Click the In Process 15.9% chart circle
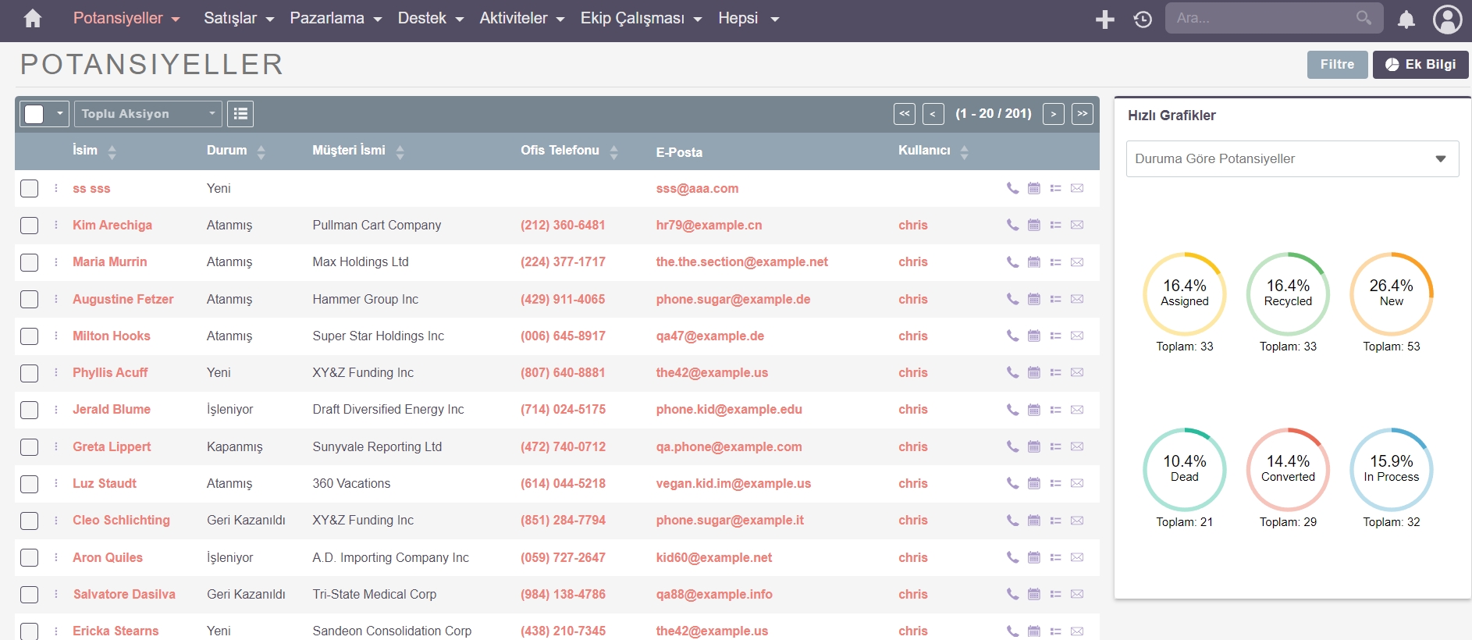This screenshot has height=640, width=1472. [x=1391, y=469]
